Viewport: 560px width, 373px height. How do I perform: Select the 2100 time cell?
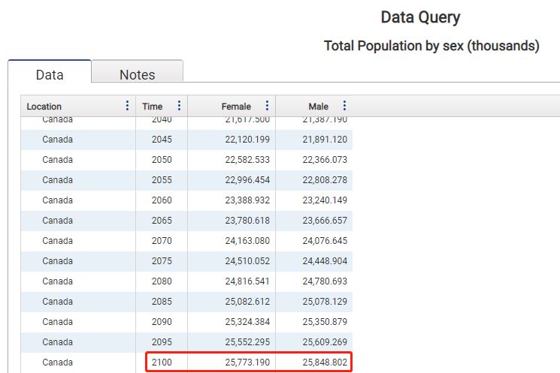(162, 362)
